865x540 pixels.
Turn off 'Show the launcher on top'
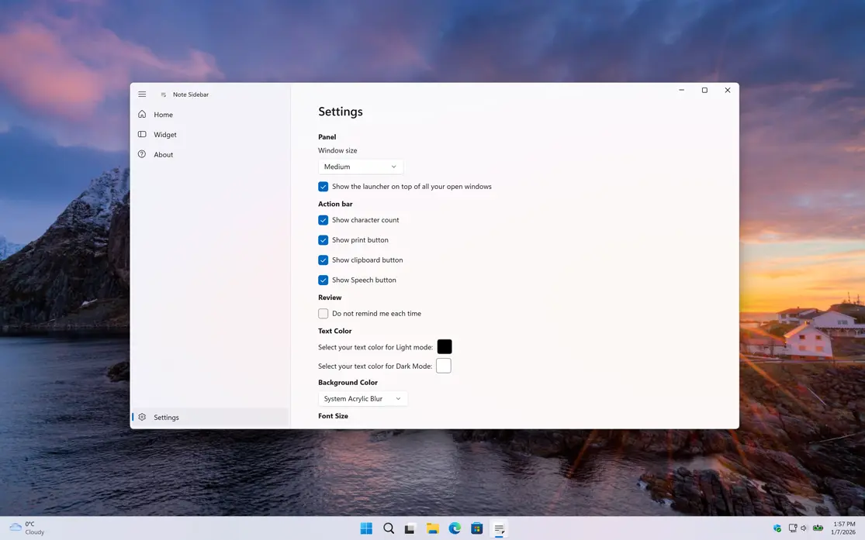coord(323,186)
